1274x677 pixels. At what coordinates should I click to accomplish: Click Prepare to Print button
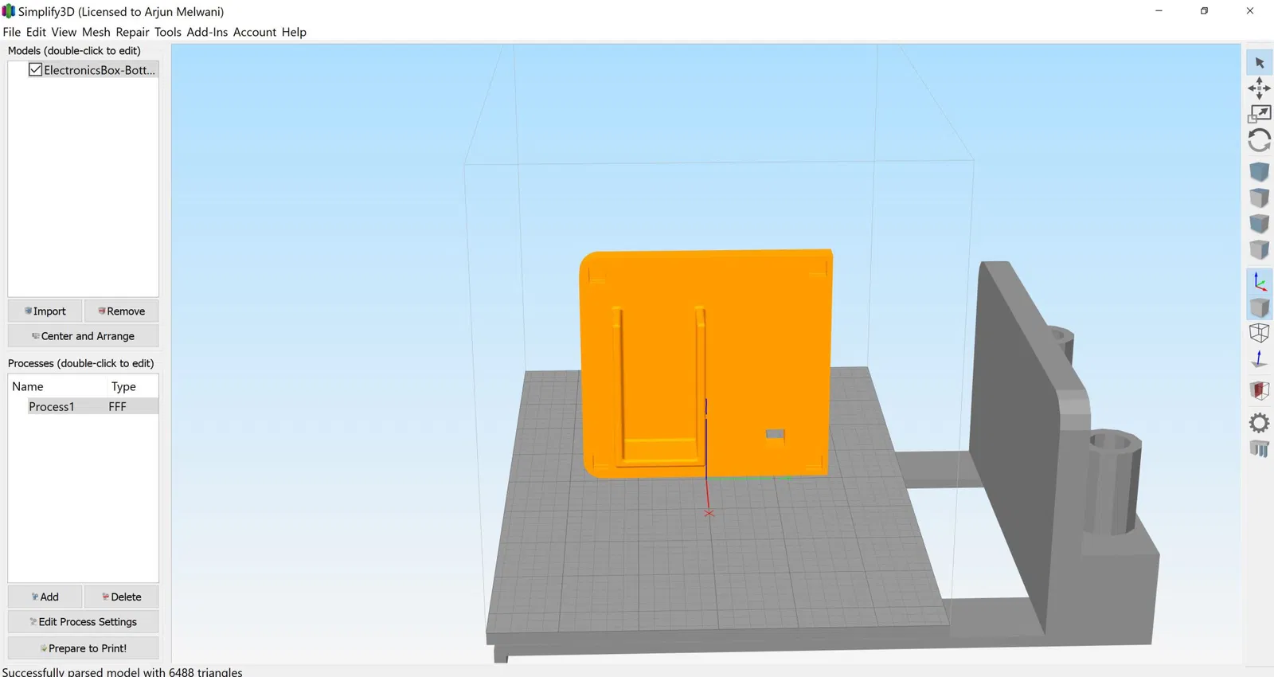(x=83, y=648)
